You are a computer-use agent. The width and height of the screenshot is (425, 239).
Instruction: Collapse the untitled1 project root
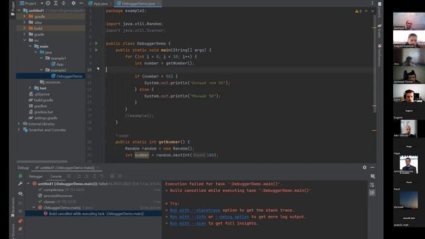[19, 11]
